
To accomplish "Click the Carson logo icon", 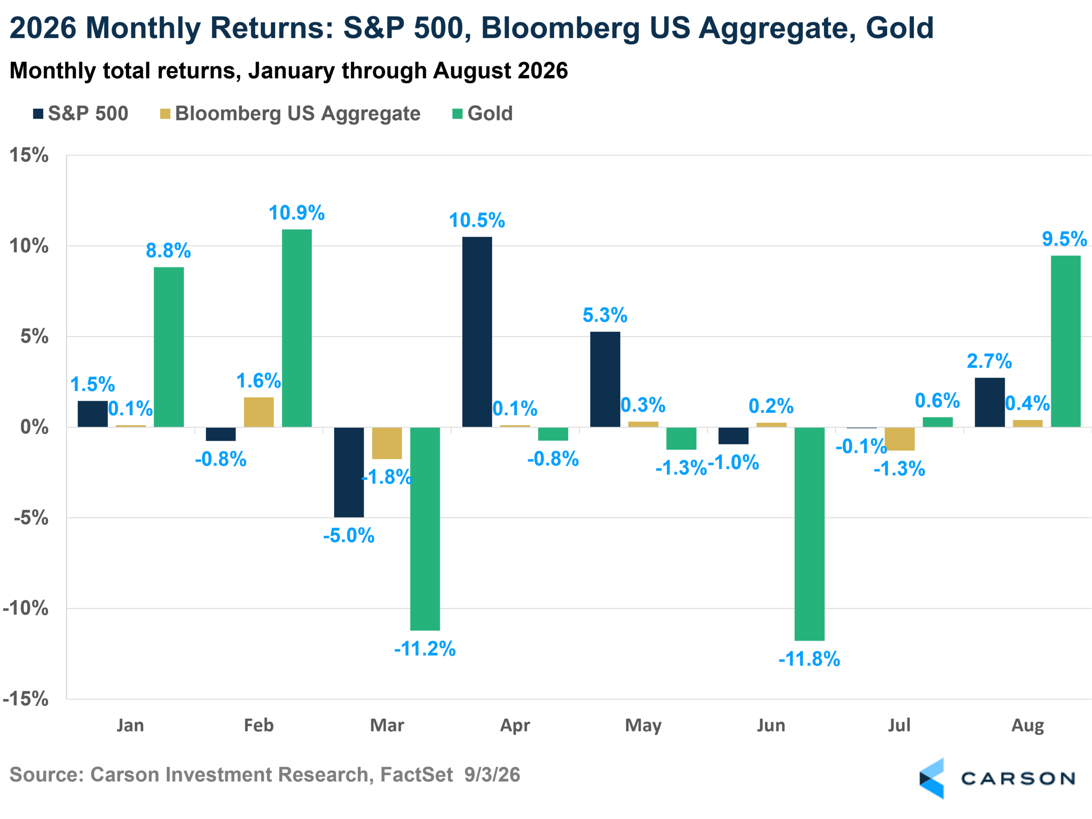I will pyautogui.click(x=932, y=778).
